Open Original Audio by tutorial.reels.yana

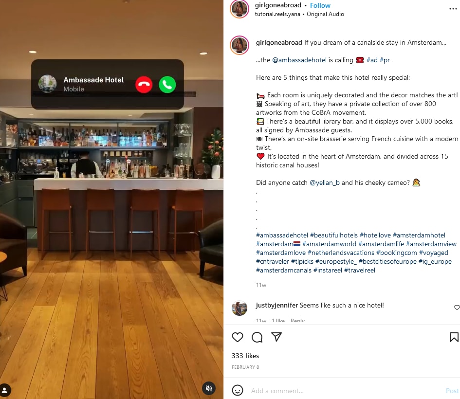tap(325, 14)
